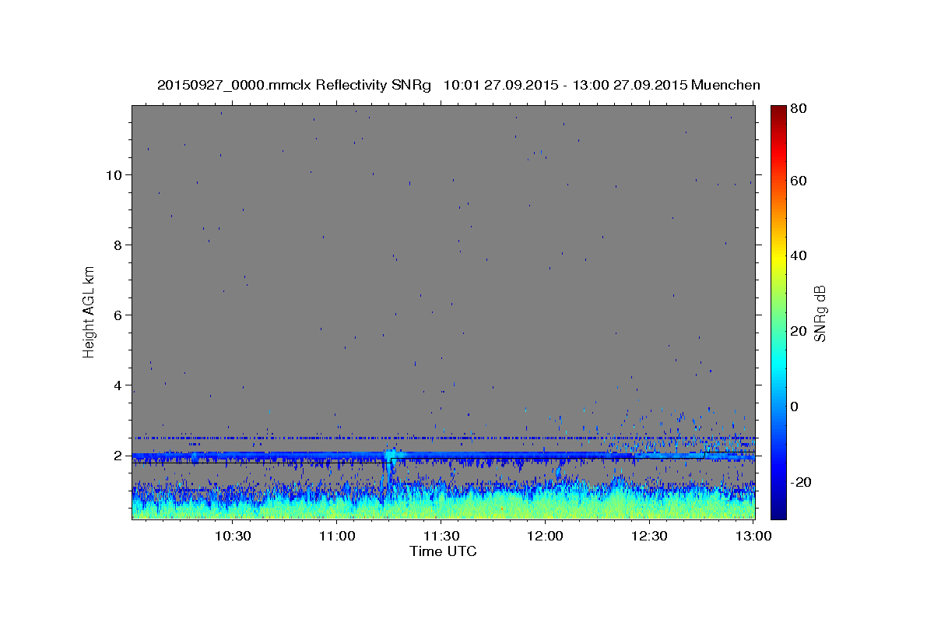Click the vertical SNRg color scale bar
Image resolution: width=934 pixels, height=623 pixels.
(778, 312)
